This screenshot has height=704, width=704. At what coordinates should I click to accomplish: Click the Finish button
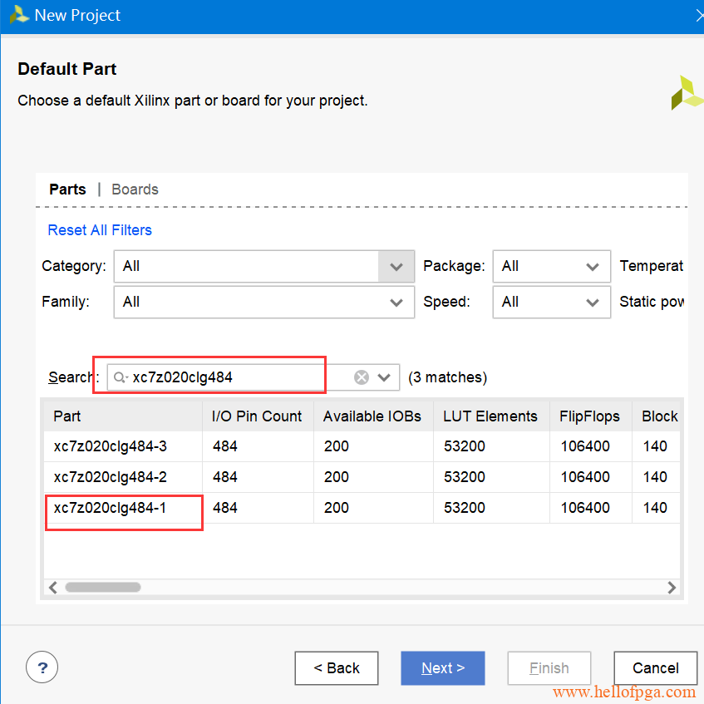[x=549, y=668]
